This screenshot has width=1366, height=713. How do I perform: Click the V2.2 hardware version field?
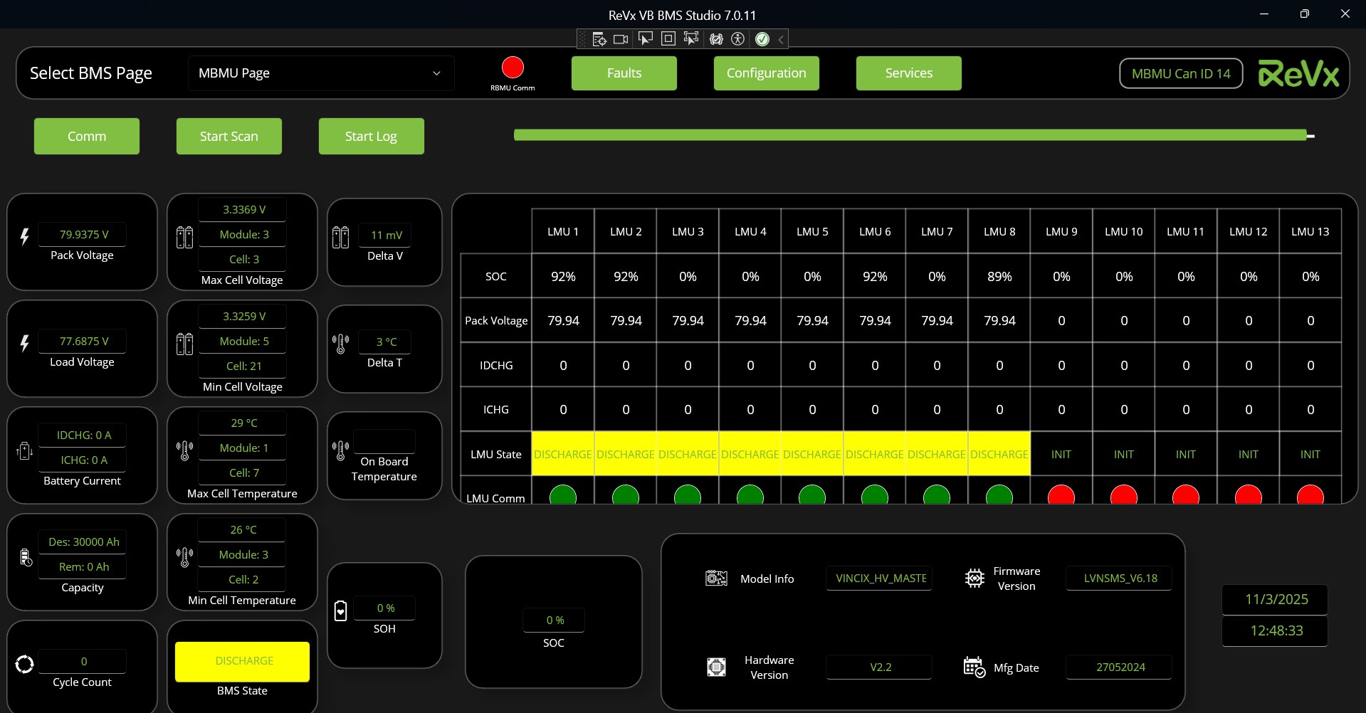tap(880, 667)
